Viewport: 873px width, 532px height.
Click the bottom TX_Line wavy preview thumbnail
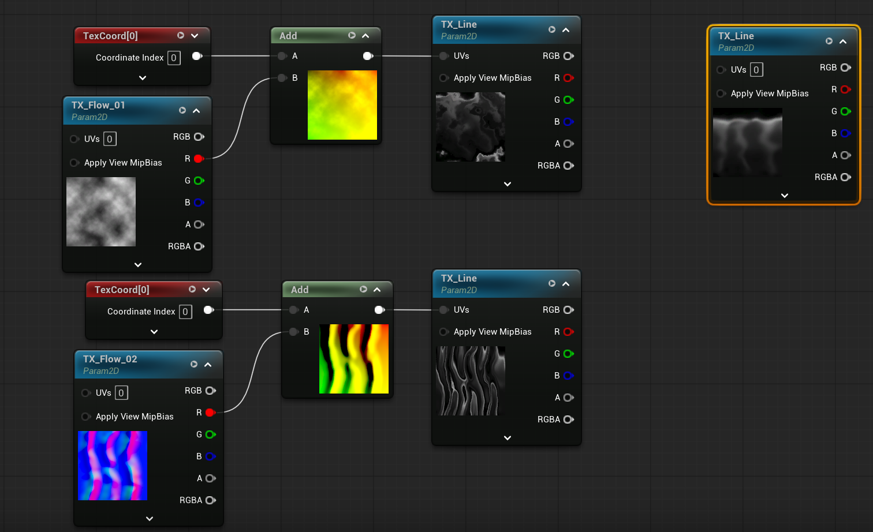[x=471, y=381]
